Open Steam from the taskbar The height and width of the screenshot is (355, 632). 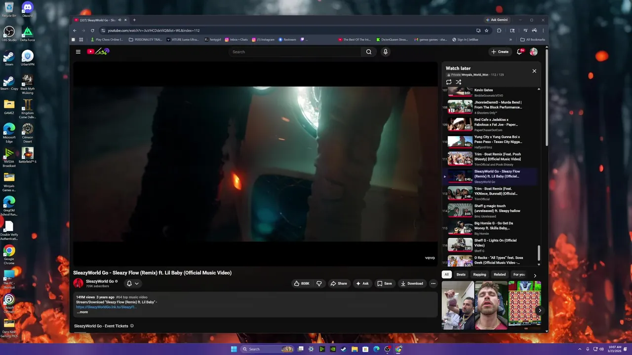(x=344, y=349)
